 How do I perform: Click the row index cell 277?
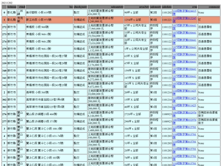coord(4,121)
